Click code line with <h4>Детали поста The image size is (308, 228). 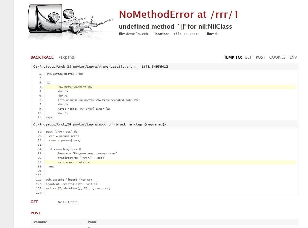coord(65,74)
